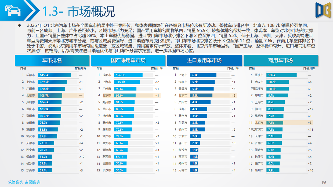
Task: Open the 吉图咨询 link in the footer
Action: pyautogui.click(x=32, y=182)
